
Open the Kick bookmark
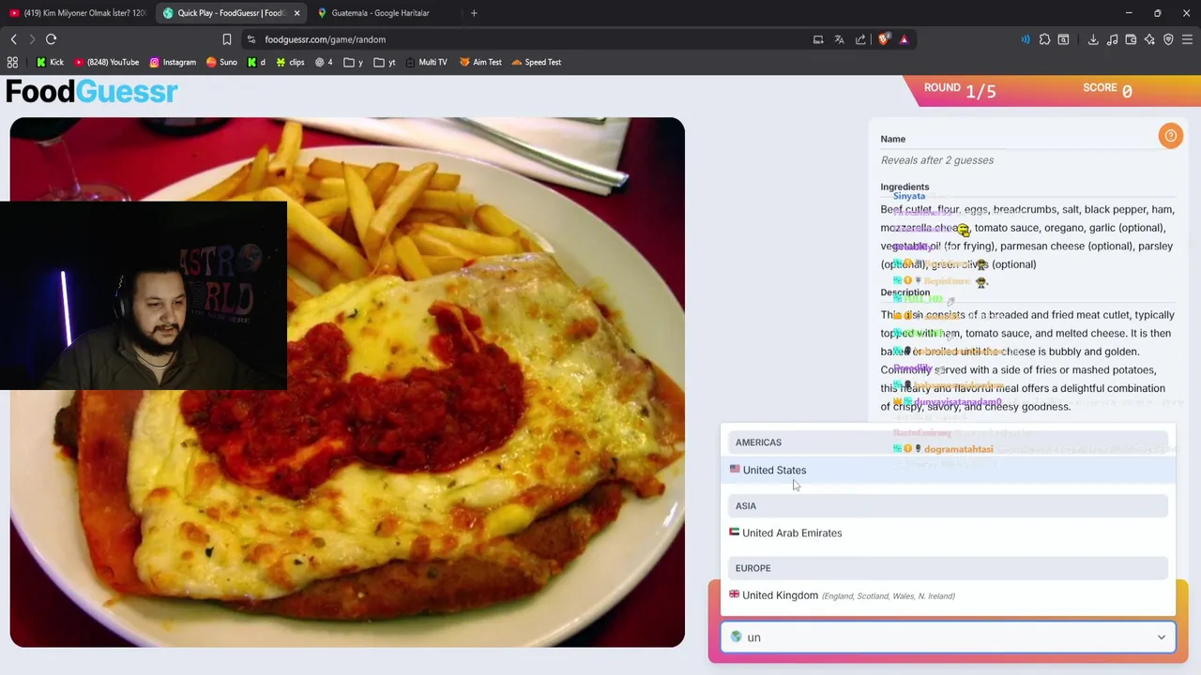tap(50, 62)
